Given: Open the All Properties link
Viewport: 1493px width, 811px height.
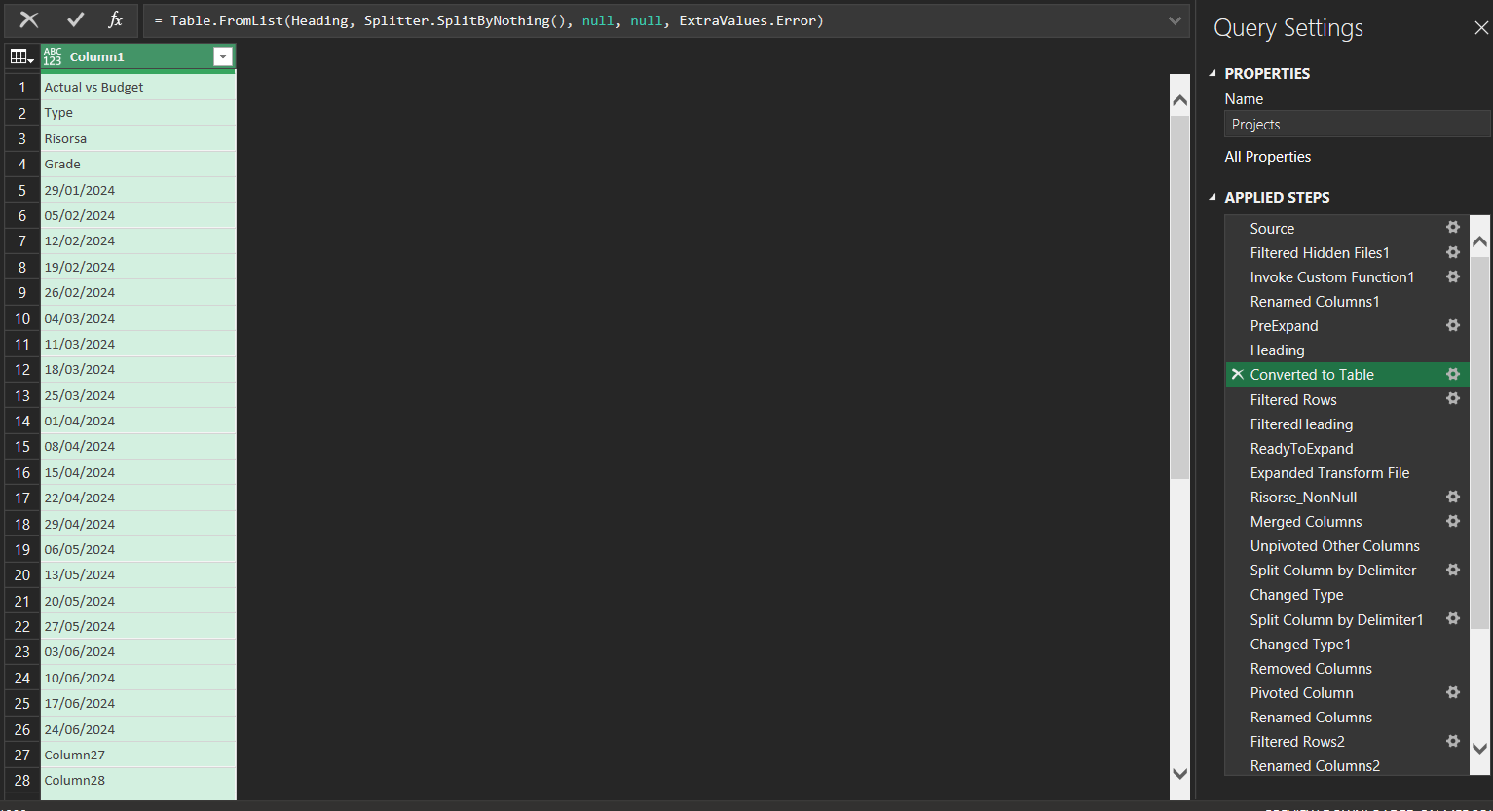Looking at the screenshot, I should pos(1267,157).
